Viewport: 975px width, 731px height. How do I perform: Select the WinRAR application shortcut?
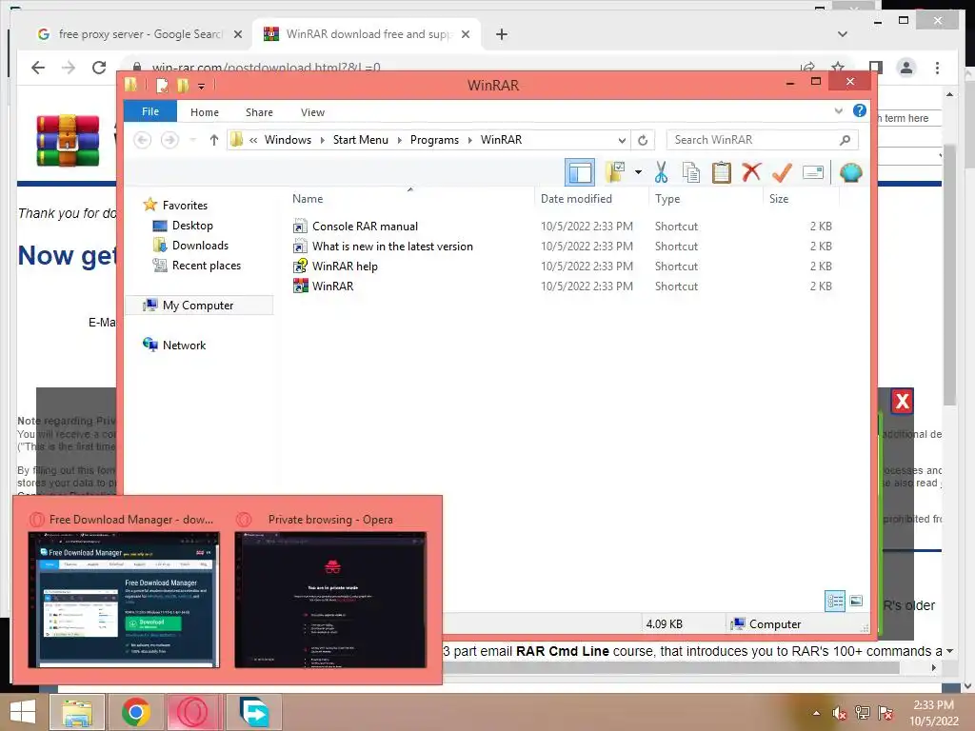tap(332, 286)
